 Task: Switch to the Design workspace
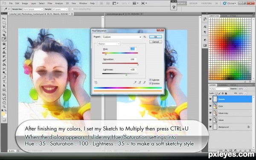click(193, 3)
